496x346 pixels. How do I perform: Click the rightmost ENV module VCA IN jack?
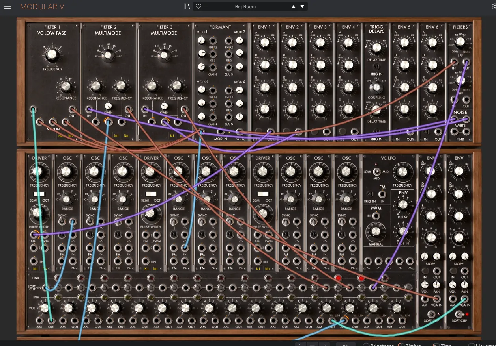tap(464, 299)
